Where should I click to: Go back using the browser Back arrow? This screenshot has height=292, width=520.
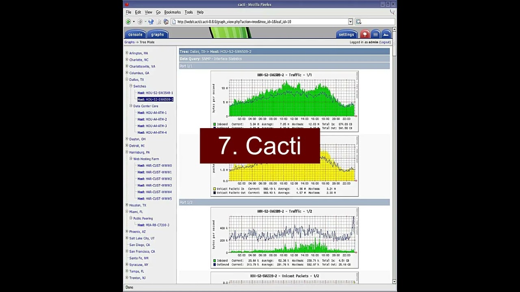[x=128, y=22]
